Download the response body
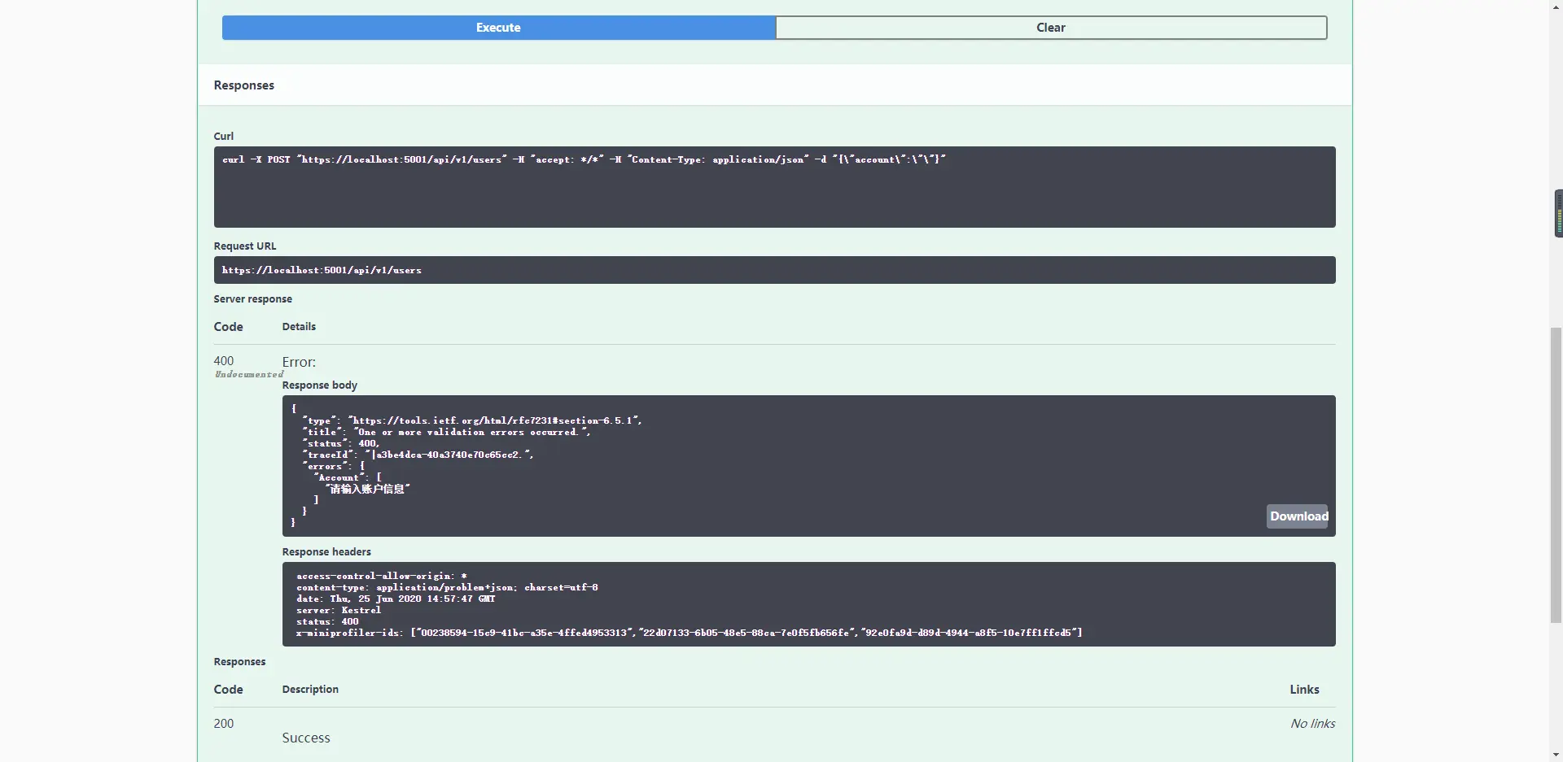Image resolution: width=1563 pixels, height=762 pixels. coord(1298,516)
